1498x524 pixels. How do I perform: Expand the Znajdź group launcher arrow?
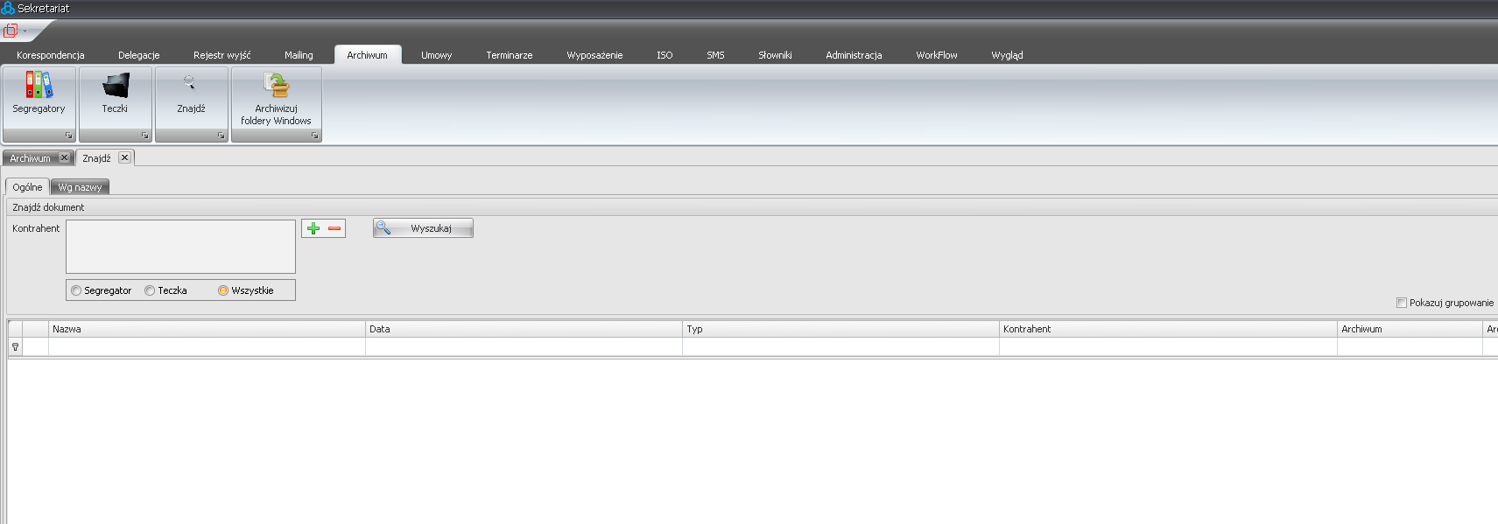tap(221, 136)
